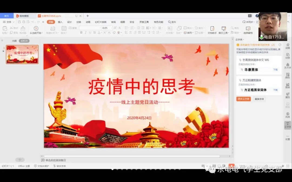Refresh the missing fonts list

(280, 45)
